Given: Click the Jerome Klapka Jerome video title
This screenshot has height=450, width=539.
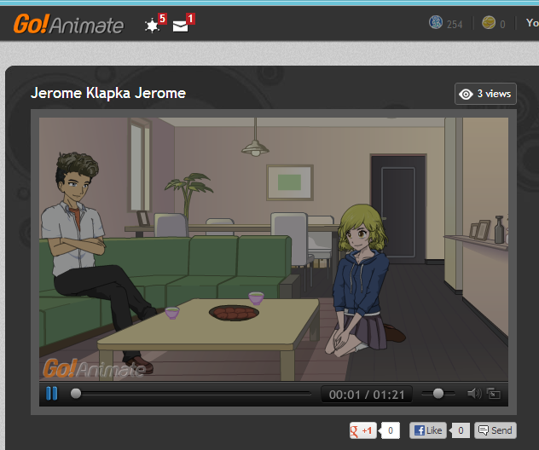Looking at the screenshot, I should tap(108, 93).
